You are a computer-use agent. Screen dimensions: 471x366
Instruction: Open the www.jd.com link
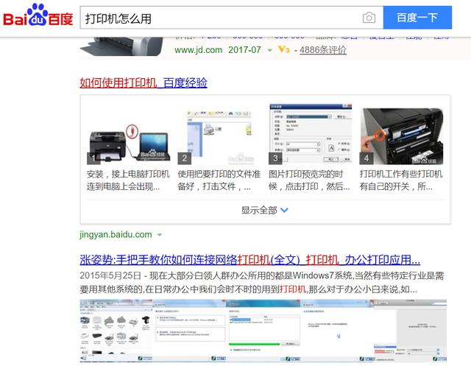pos(198,49)
